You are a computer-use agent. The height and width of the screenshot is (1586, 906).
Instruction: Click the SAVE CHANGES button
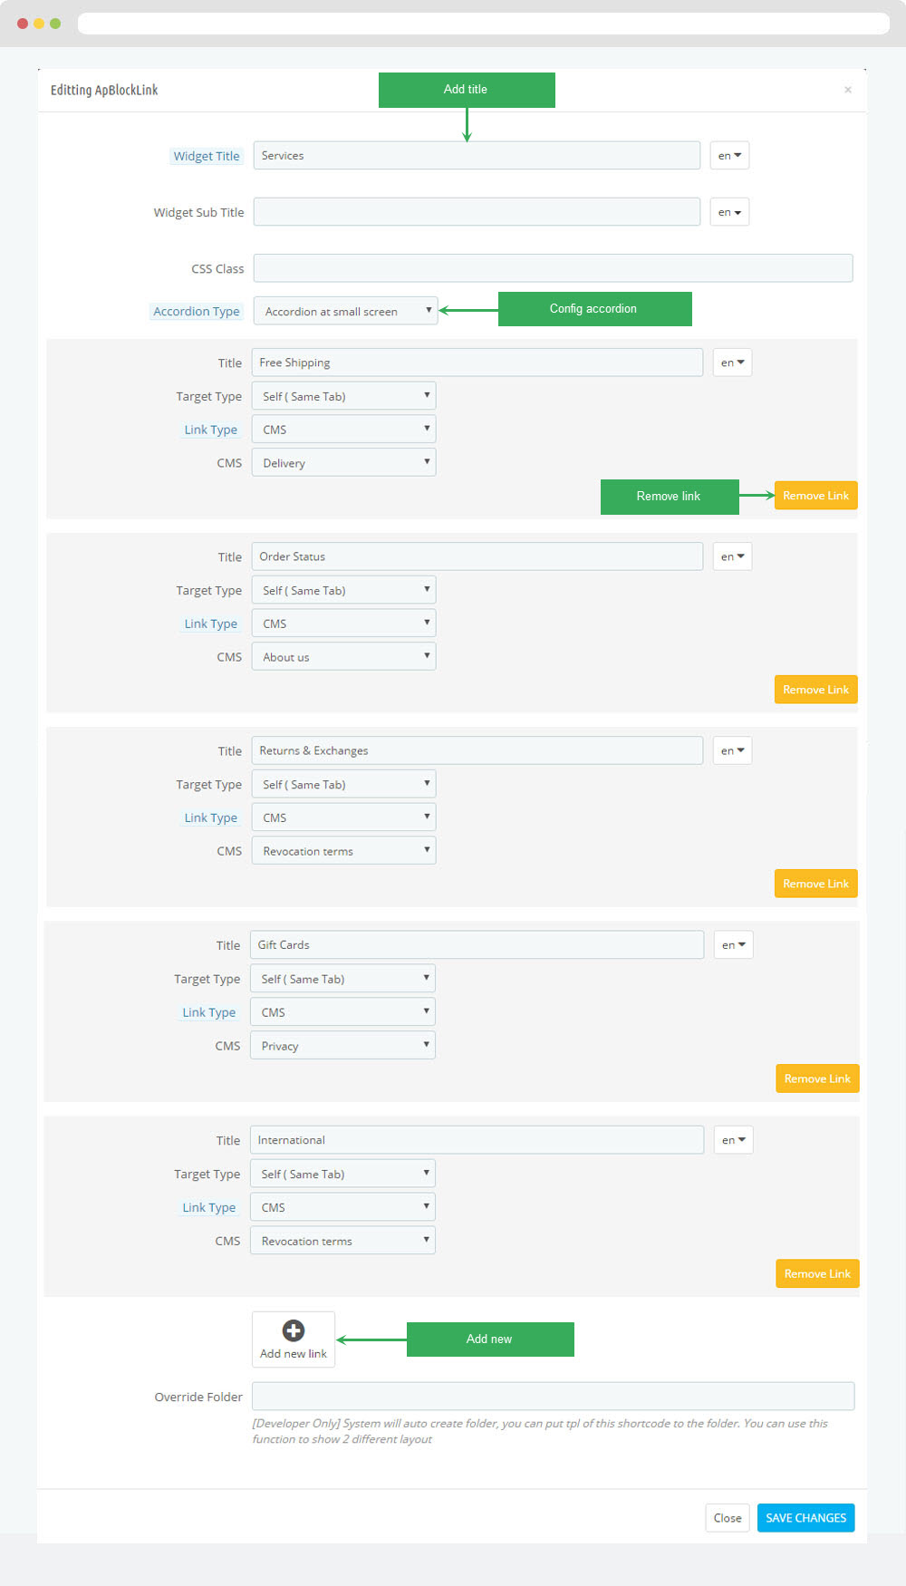(x=805, y=1518)
